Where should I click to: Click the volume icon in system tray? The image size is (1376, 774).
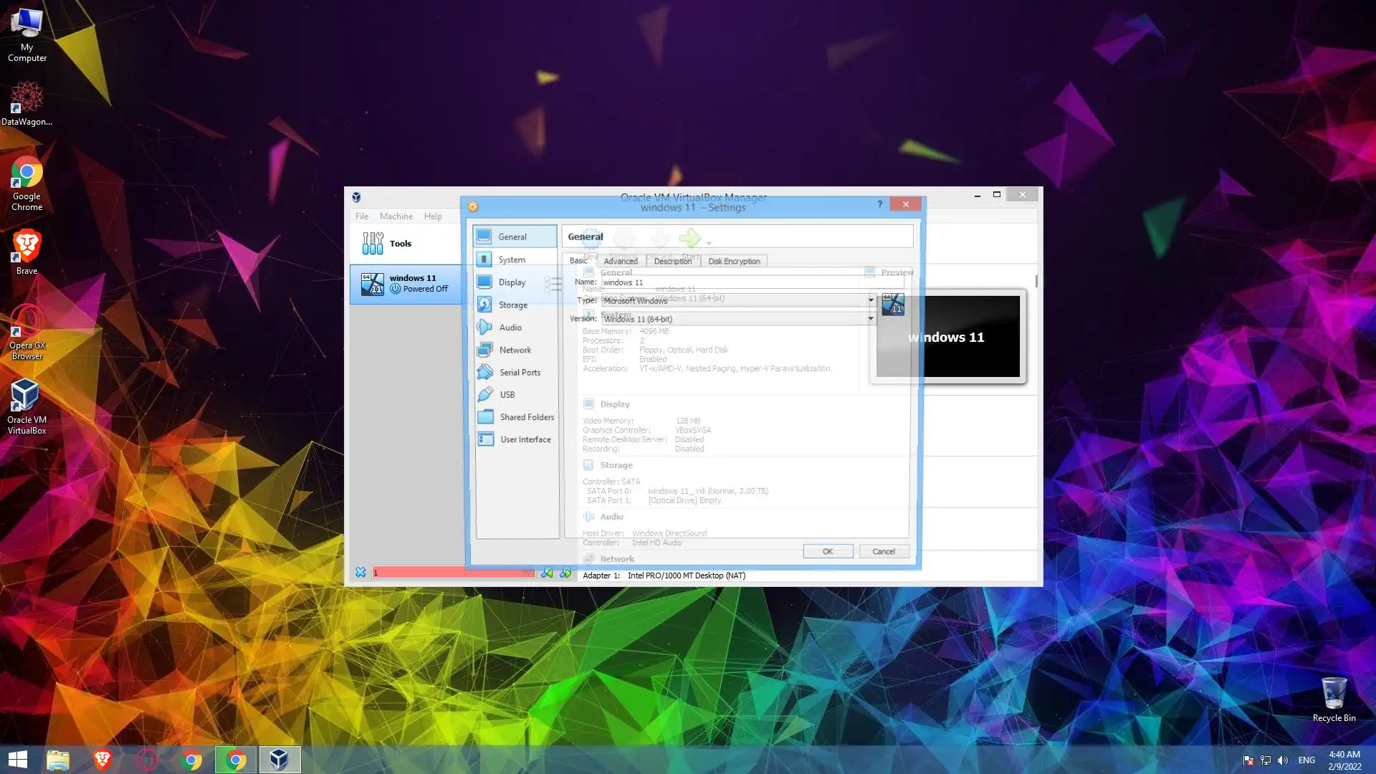[1283, 760]
